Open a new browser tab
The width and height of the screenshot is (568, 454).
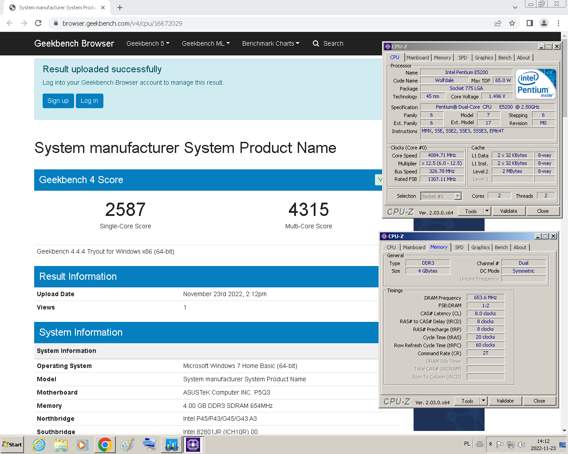[120, 8]
